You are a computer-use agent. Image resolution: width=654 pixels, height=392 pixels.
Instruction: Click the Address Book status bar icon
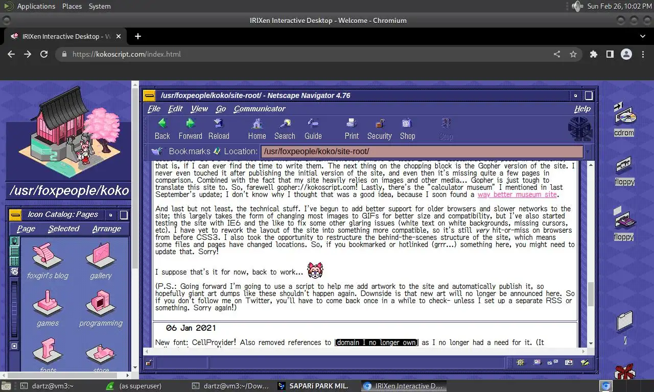(x=569, y=362)
